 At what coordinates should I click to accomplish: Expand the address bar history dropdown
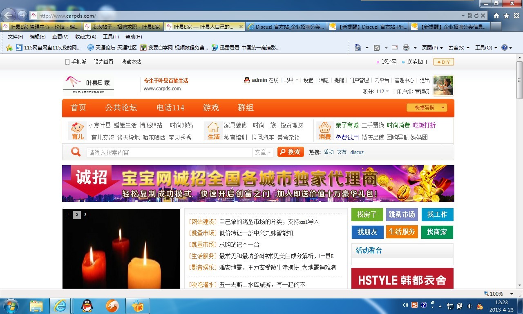[x=463, y=16]
